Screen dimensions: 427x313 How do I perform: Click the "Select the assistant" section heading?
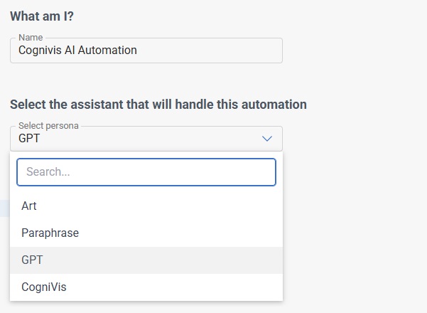[158, 105]
